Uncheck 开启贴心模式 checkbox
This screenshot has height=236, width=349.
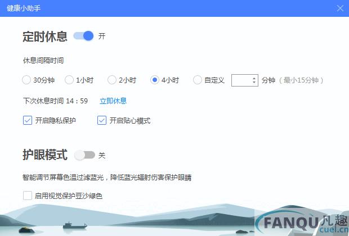(x=102, y=120)
